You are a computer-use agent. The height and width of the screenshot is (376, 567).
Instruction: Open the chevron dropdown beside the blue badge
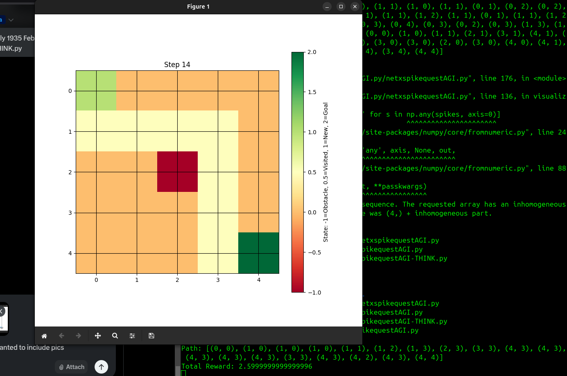pyautogui.click(x=10, y=19)
